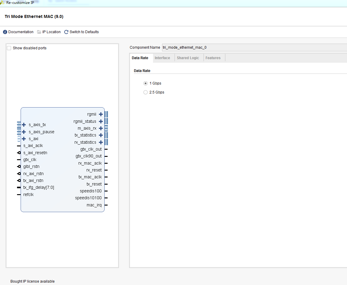Select the rx_reset port label
This screenshot has height=285, width=347.
coord(94,170)
